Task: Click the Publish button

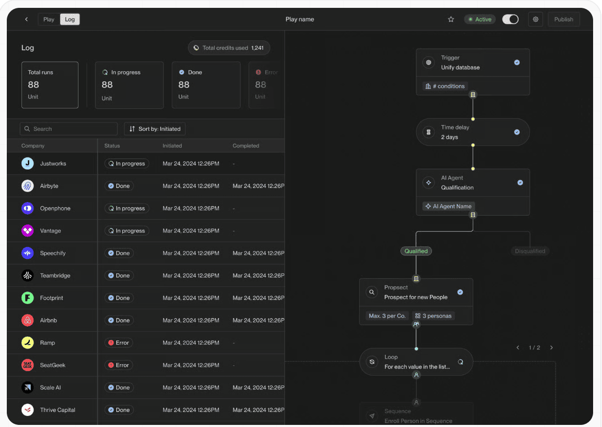Action: (564, 19)
